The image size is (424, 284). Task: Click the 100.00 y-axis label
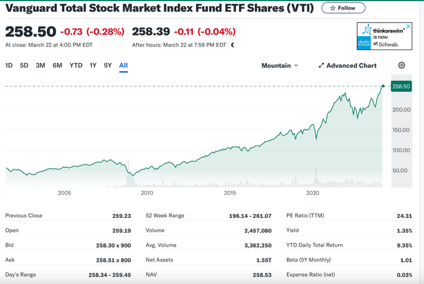tap(402, 150)
